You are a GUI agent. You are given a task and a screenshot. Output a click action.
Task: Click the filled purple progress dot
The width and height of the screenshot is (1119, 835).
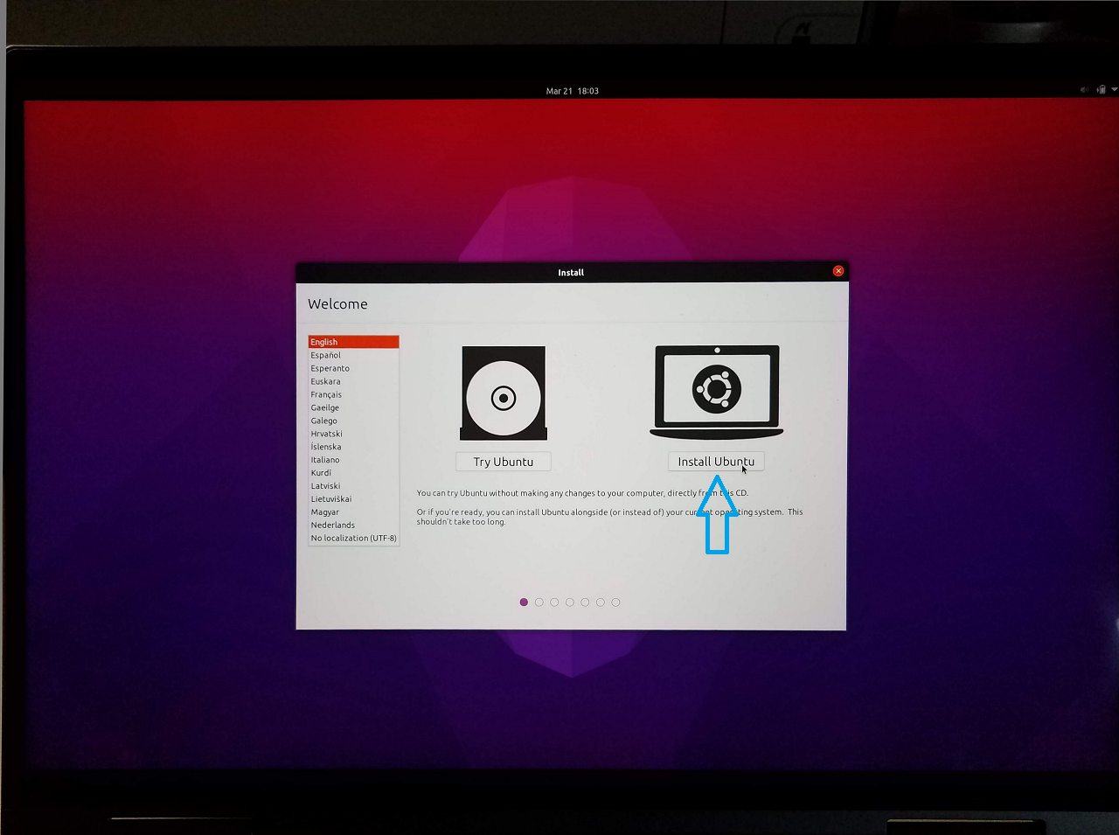524,602
